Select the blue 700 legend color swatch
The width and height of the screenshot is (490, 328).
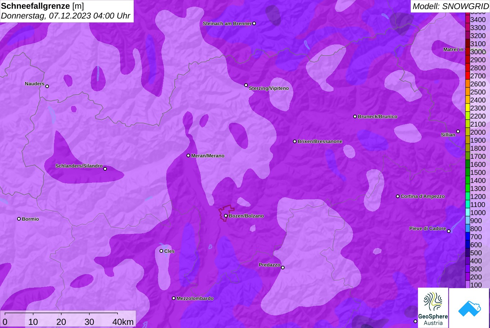coord(467,236)
